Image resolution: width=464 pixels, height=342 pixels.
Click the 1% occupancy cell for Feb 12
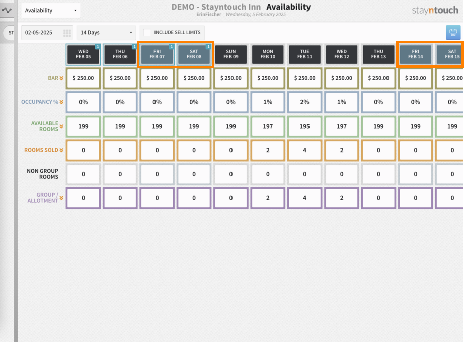click(x=342, y=102)
